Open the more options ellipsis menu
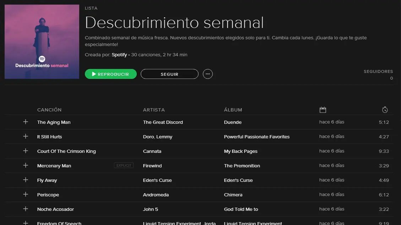 coord(208,74)
